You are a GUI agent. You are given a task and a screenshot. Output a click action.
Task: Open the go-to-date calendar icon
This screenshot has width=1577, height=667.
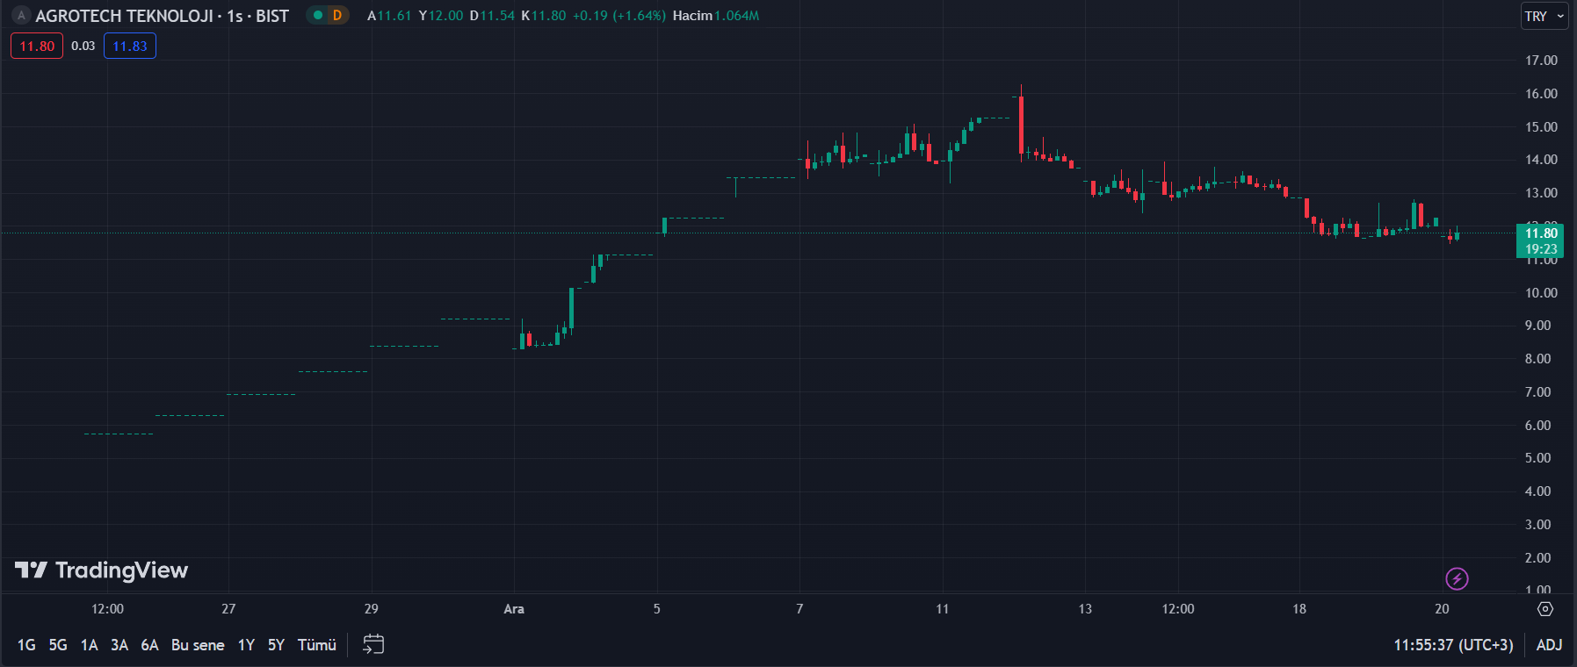click(x=373, y=644)
